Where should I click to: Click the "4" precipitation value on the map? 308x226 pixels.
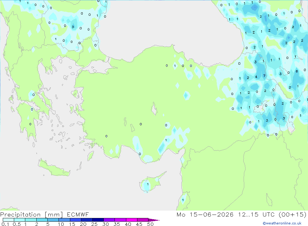(256, 77)
